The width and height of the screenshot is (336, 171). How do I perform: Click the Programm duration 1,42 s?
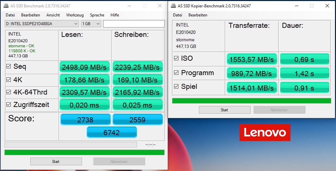304,73
